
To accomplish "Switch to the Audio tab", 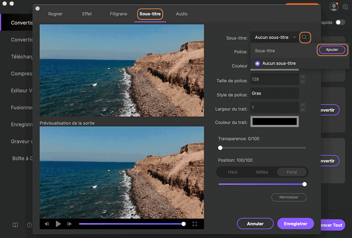I will [181, 14].
